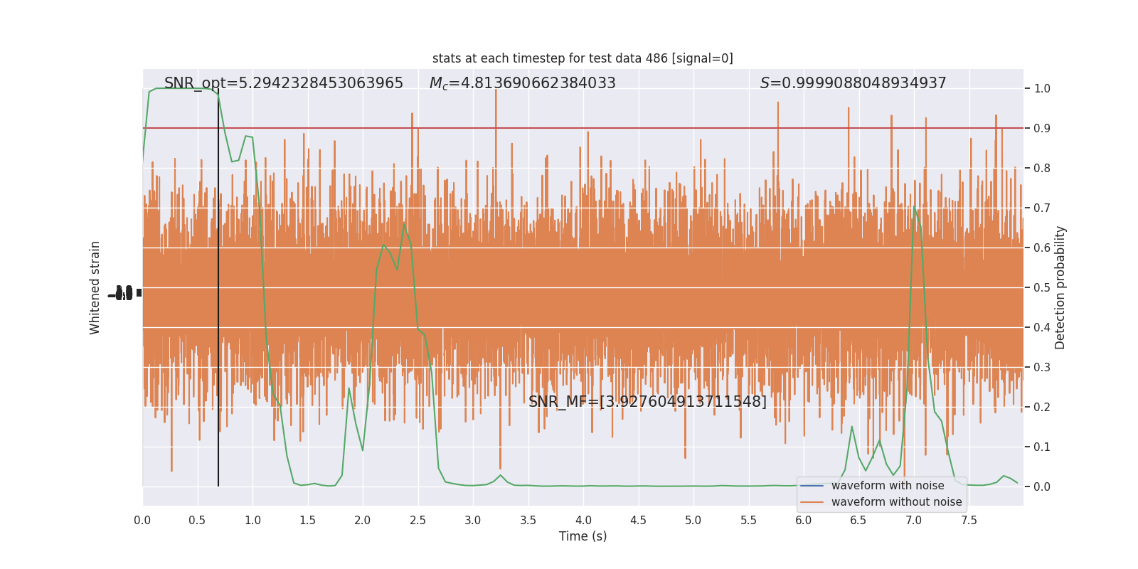The height and width of the screenshot is (569, 1138).
Task: Click the 0.0 tick on time axis
Action: (x=142, y=521)
